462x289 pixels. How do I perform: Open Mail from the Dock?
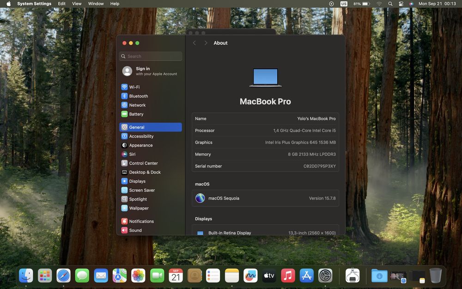point(101,276)
